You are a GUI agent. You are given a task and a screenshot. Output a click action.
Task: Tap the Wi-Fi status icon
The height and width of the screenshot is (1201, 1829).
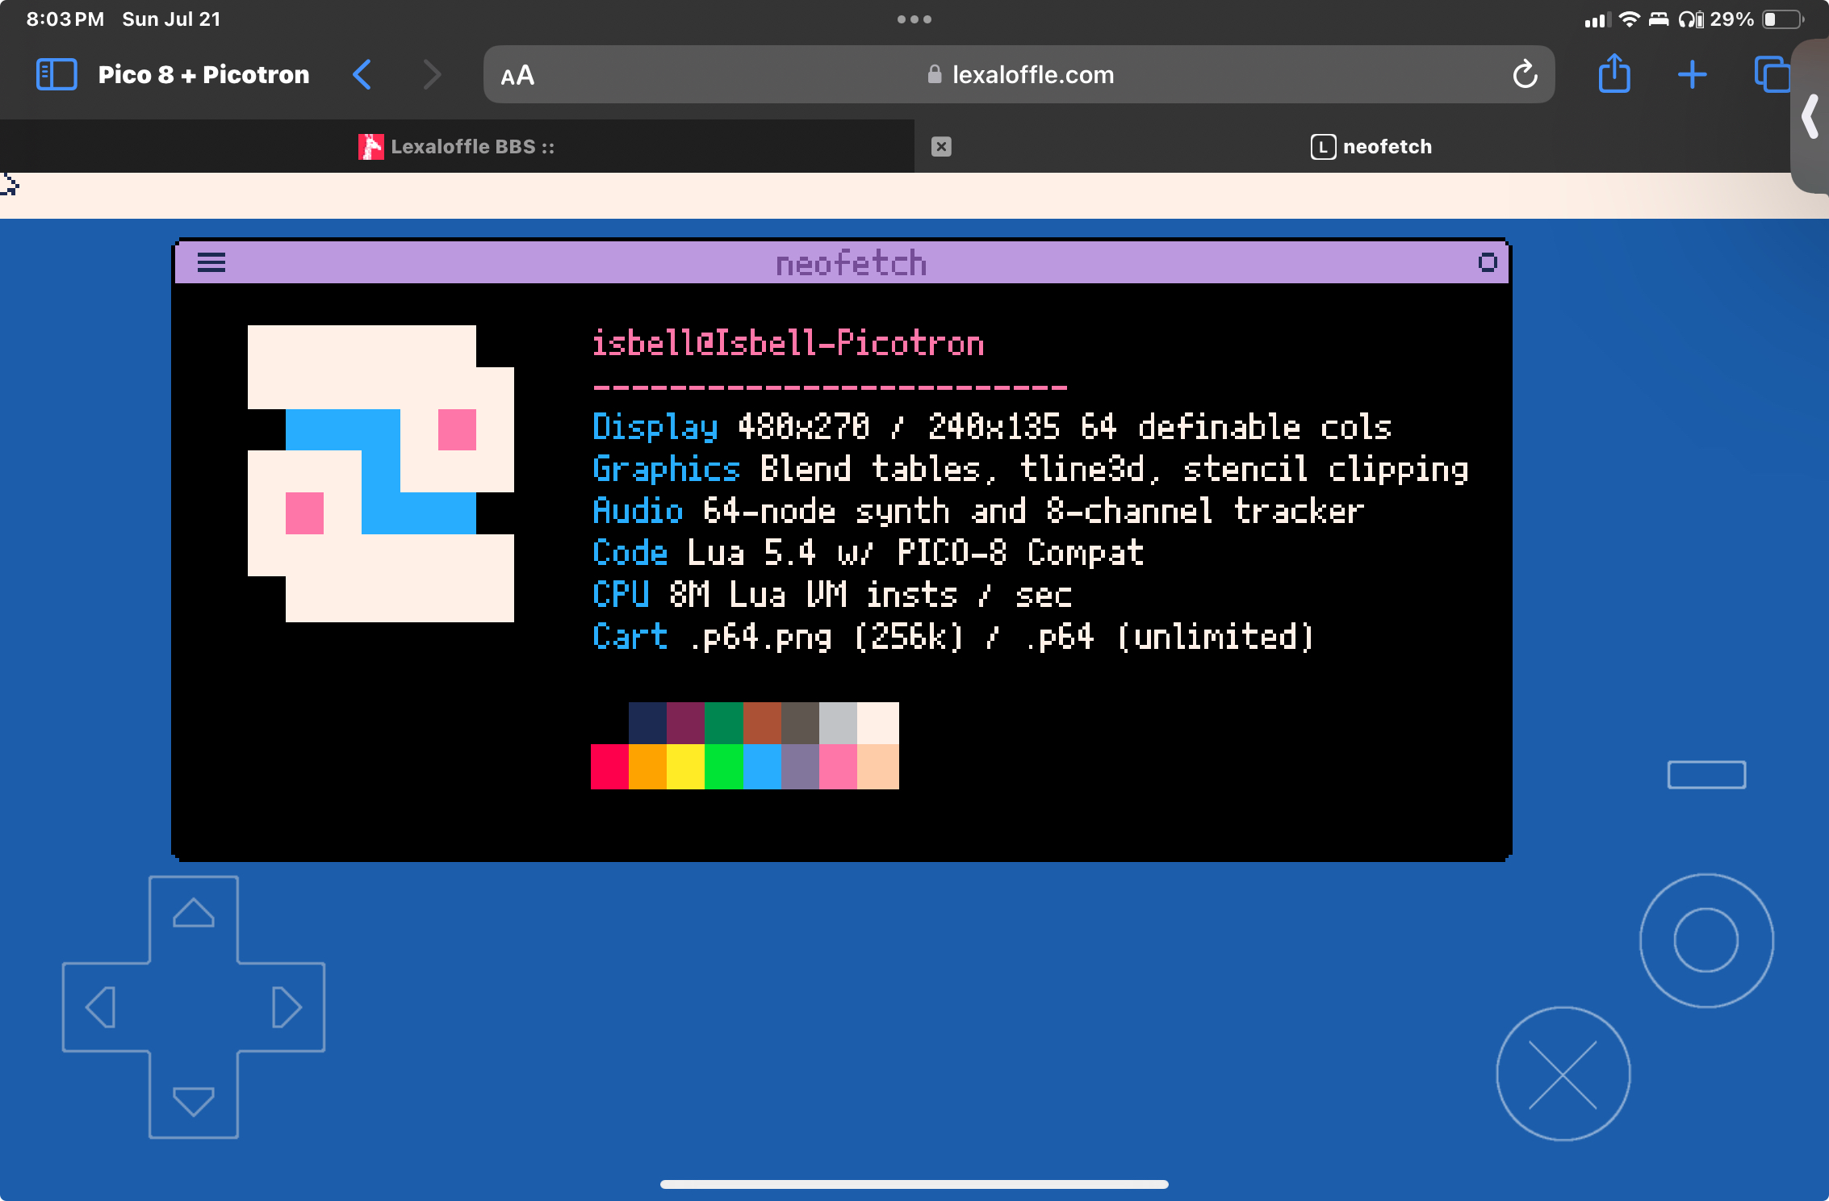pyautogui.click(x=1630, y=19)
